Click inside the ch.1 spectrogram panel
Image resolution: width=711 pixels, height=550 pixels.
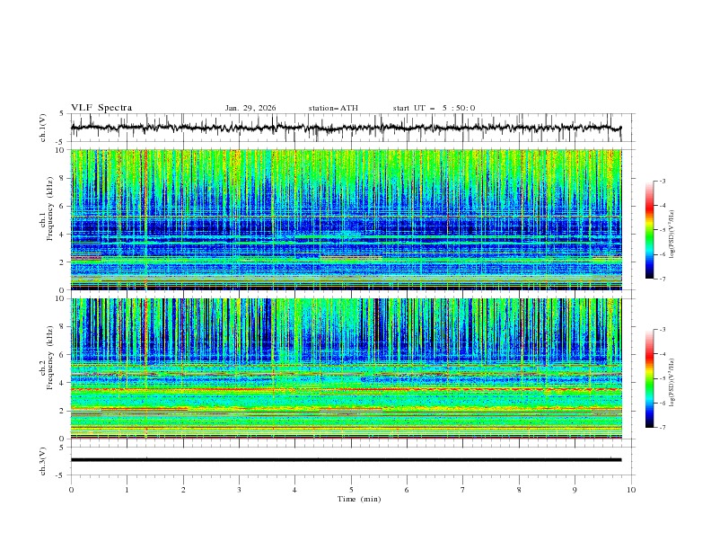[x=346, y=219]
